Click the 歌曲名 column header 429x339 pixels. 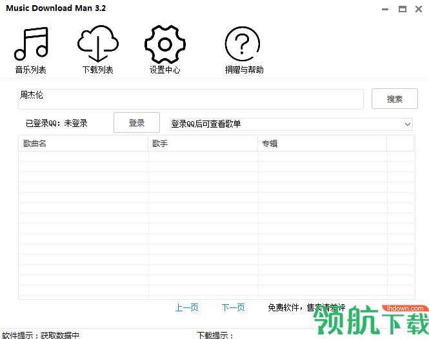(83, 143)
